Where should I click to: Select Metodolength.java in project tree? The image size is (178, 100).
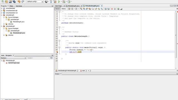click(x=19, y=22)
